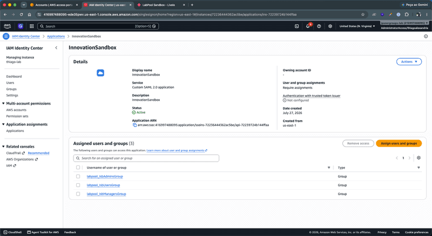
Task: Collapse the Application assignments section
Action: point(3,124)
